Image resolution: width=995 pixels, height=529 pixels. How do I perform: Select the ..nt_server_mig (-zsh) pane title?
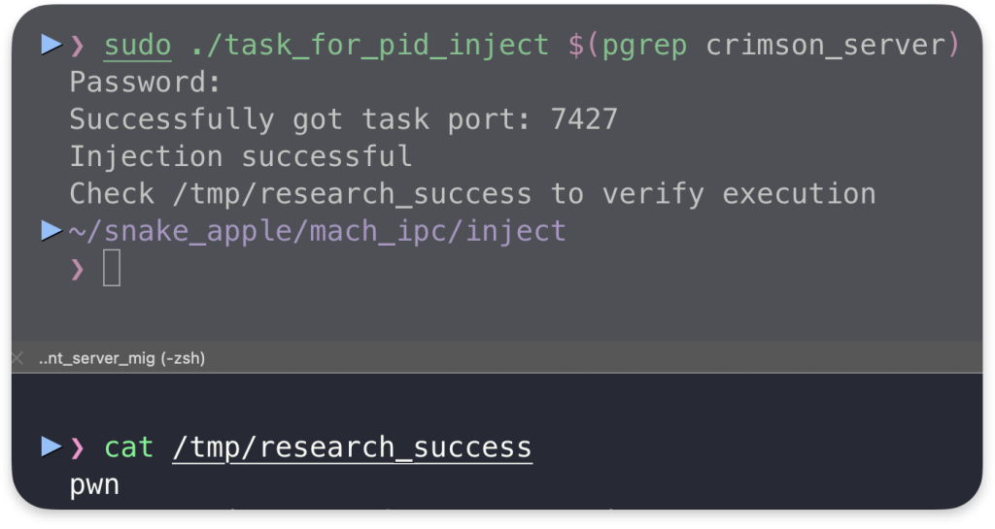(121, 358)
